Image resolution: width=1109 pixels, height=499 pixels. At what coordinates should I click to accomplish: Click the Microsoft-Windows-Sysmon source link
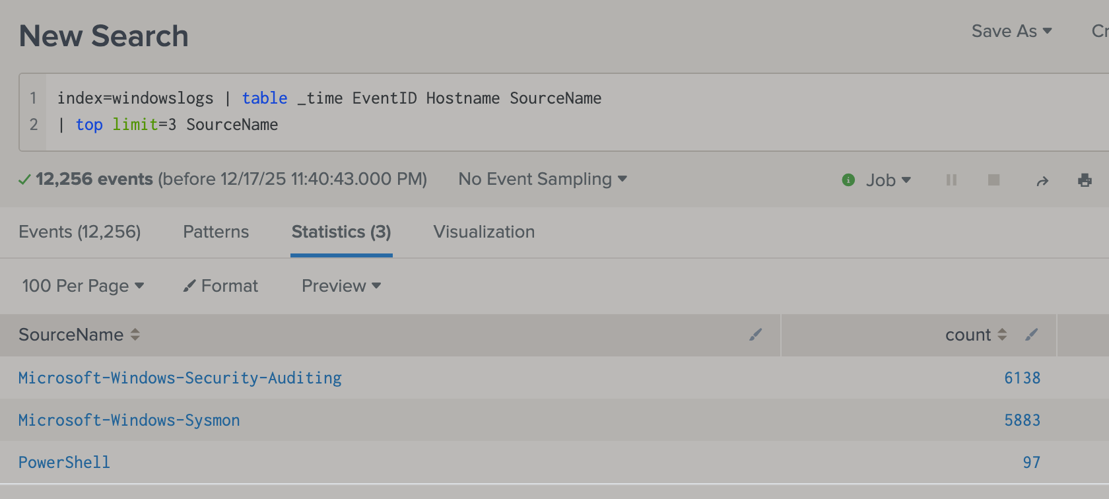[x=129, y=420]
